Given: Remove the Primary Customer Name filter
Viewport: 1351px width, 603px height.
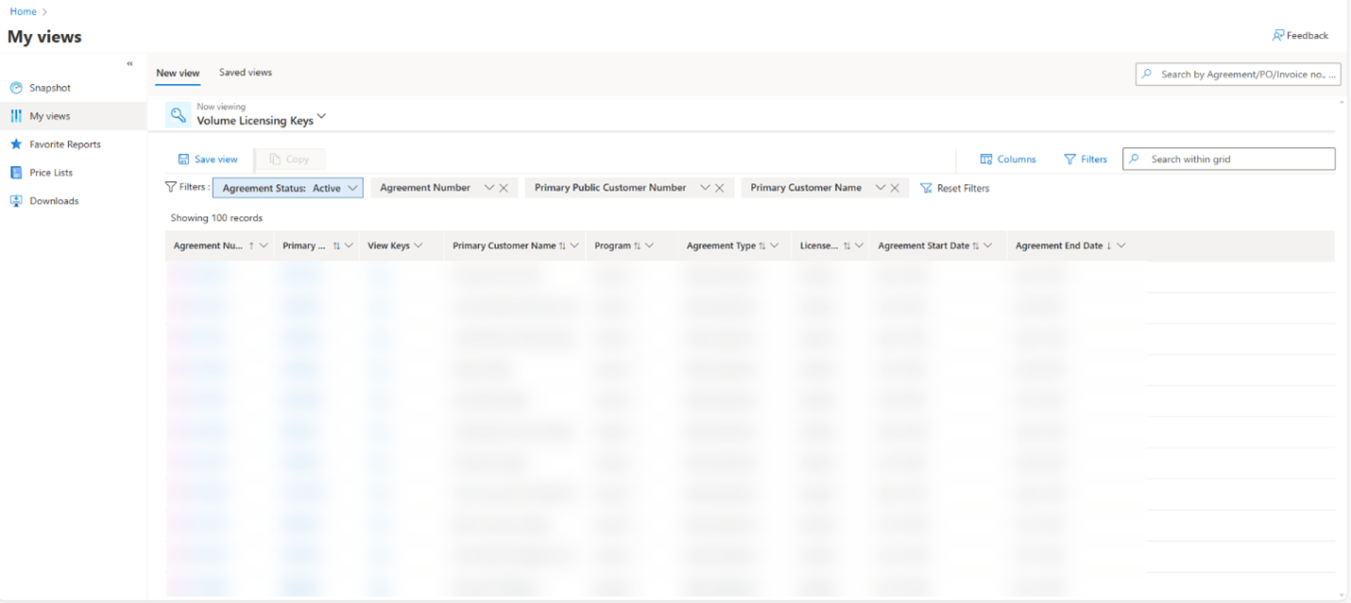Looking at the screenshot, I should pyautogui.click(x=895, y=189).
